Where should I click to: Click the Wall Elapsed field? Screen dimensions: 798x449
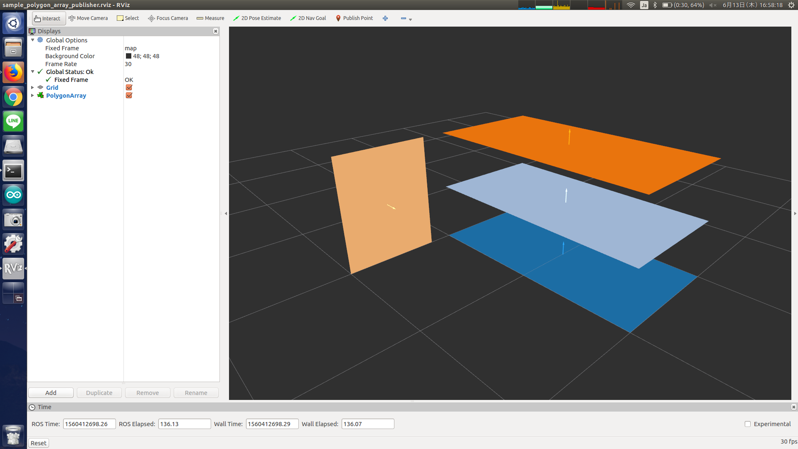tap(368, 424)
